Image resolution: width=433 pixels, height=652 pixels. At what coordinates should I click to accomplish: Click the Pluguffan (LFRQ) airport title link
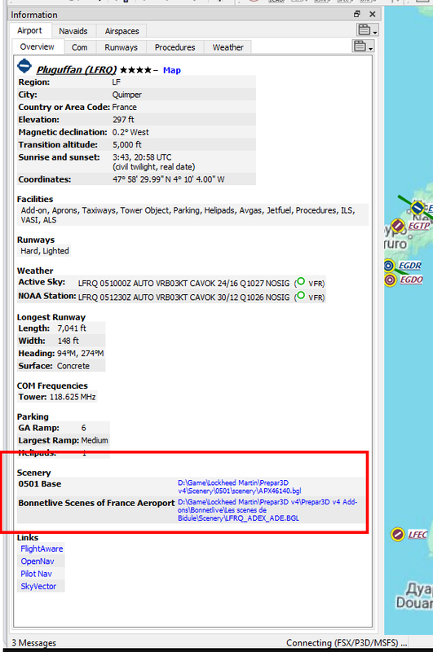pos(76,69)
